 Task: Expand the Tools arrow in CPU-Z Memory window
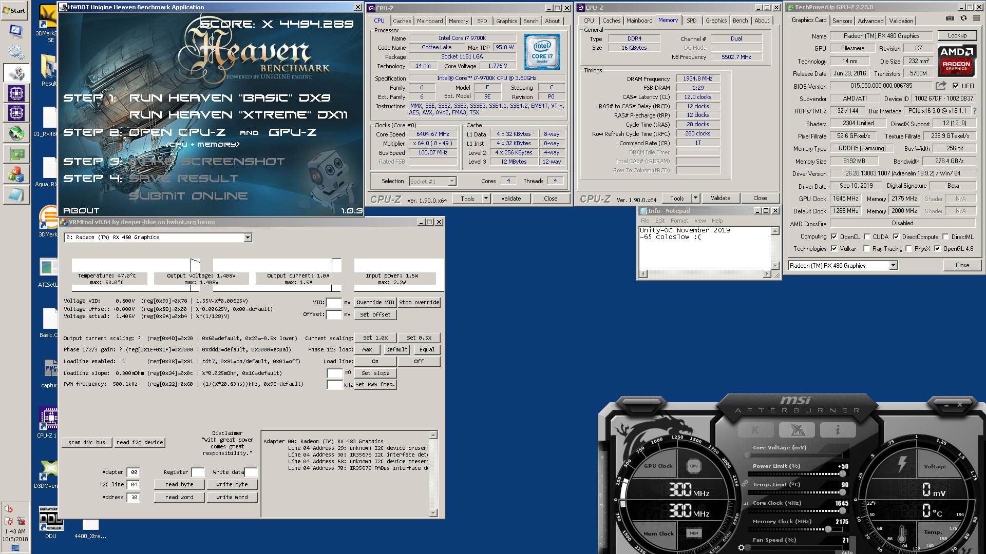tap(695, 198)
